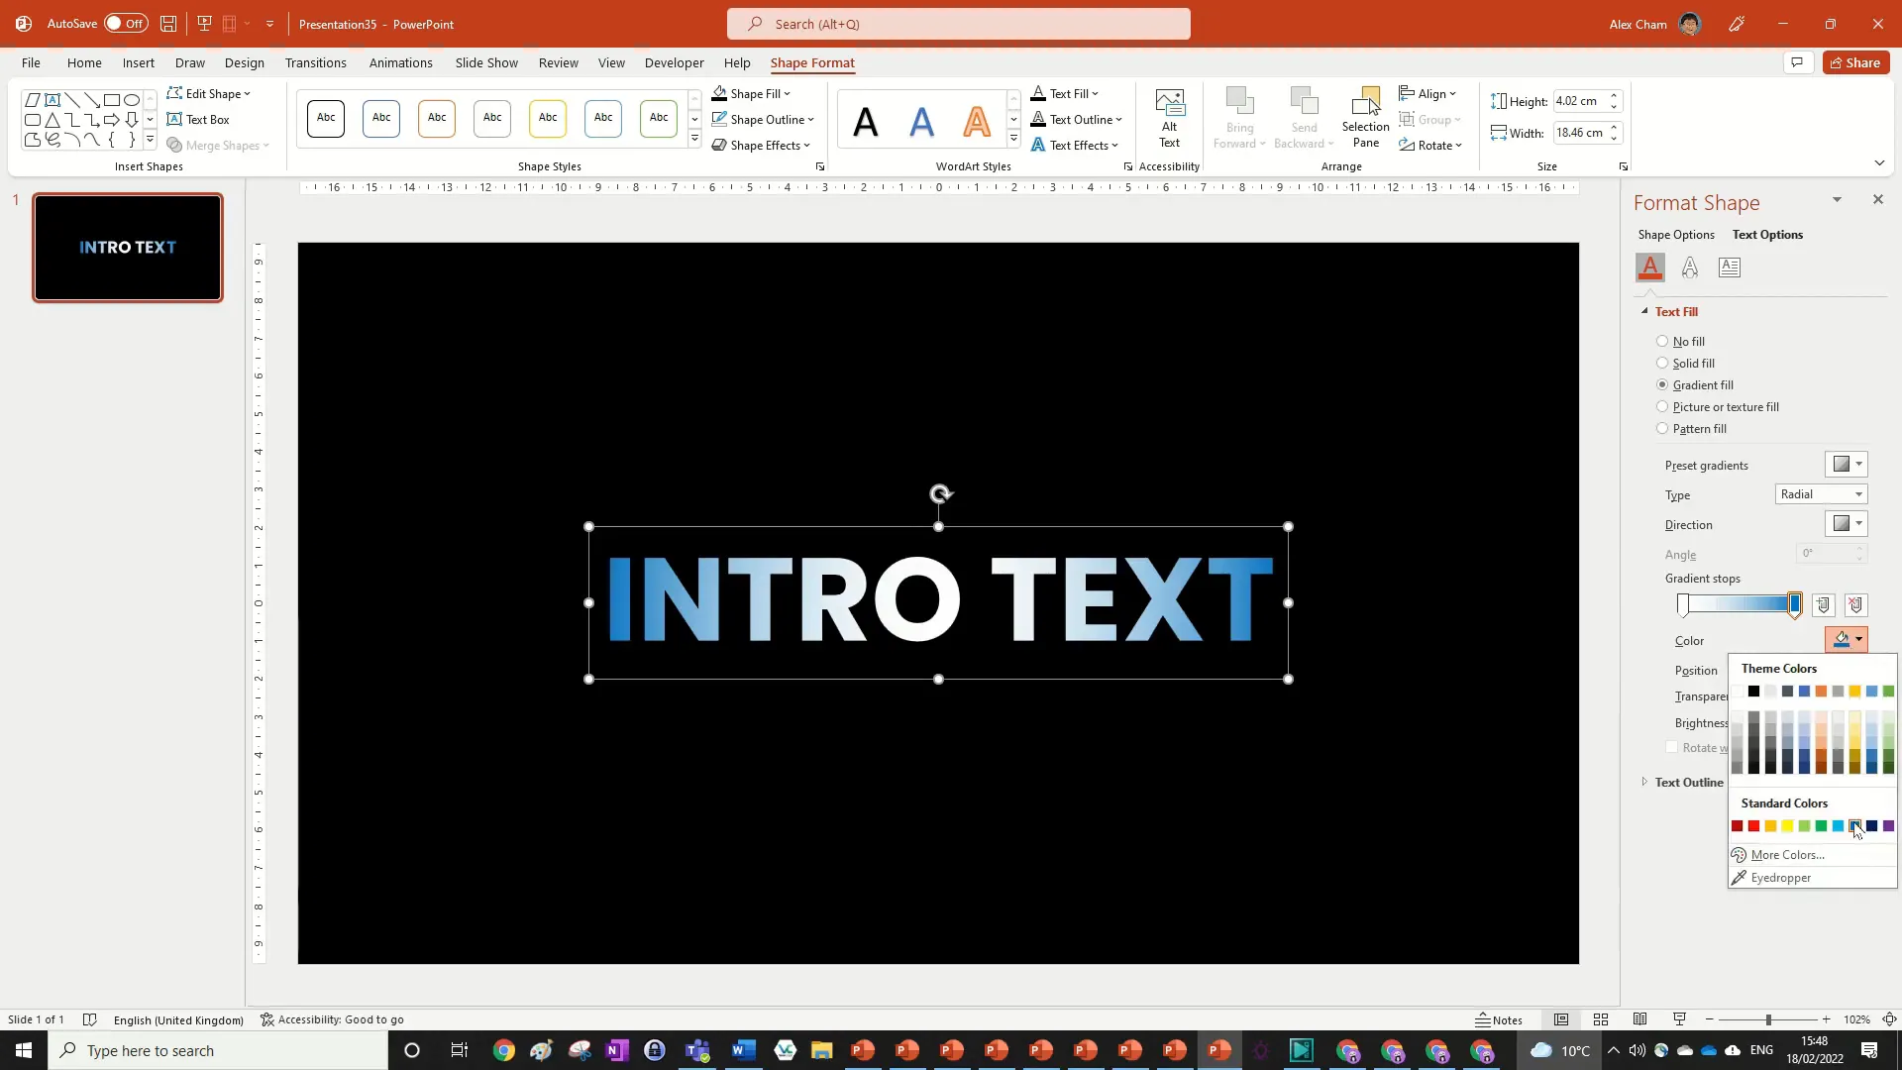Viewport: 1902px width, 1070px height.
Task: Open Preset gradients dropdown
Action: [1847, 465]
